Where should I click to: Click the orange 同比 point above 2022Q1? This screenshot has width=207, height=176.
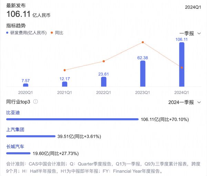click(103, 61)
